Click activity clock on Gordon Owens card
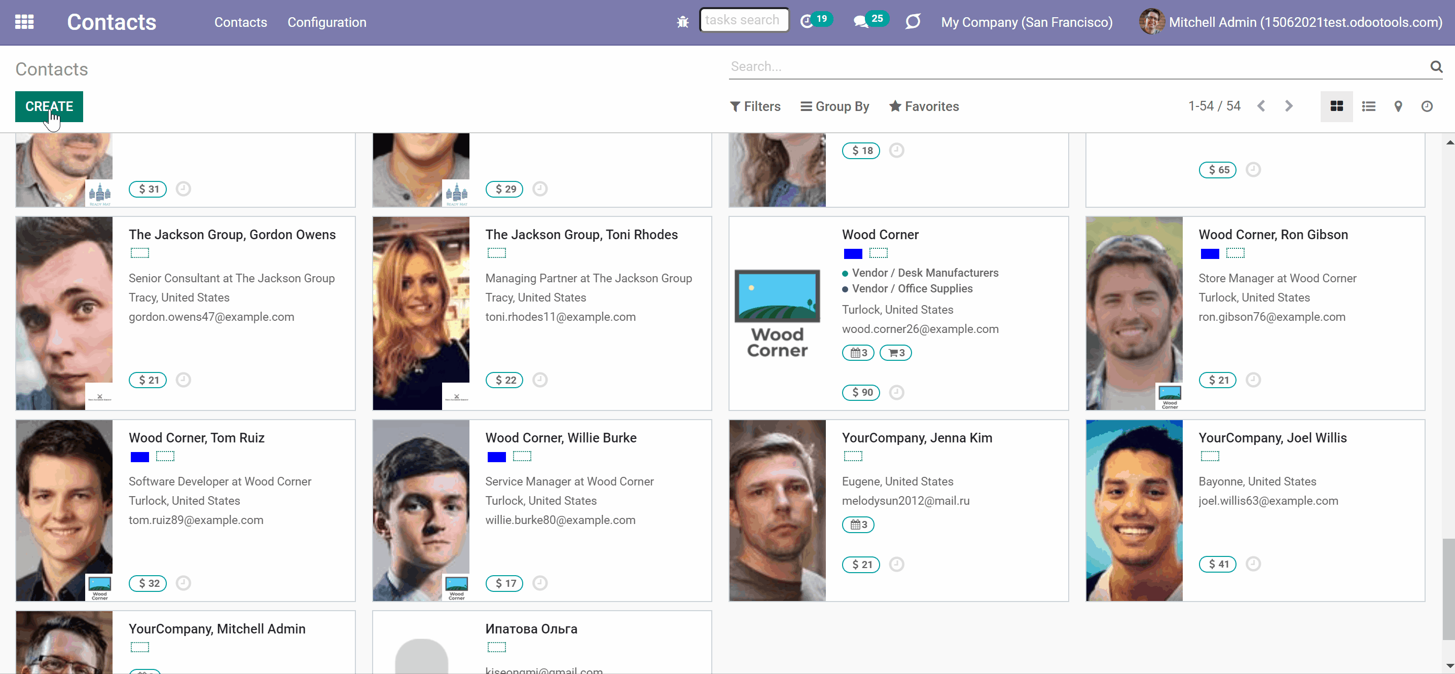The width and height of the screenshot is (1455, 674). 183,380
